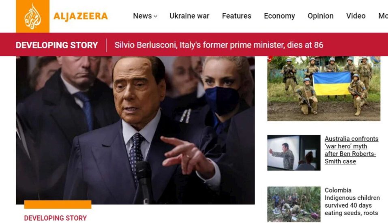Click the red DEVELOPING STORY tag below photo
The width and height of the screenshot is (388, 223).
point(56,218)
